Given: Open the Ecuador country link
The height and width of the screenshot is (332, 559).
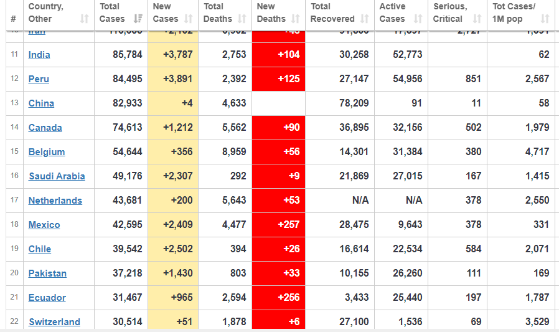Looking at the screenshot, I should (47, 297).
